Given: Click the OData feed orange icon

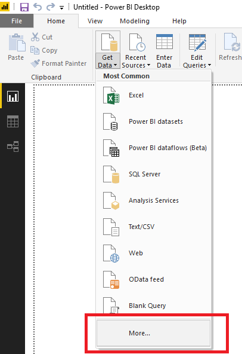Looking at the screenshot, I should [111, 280].
